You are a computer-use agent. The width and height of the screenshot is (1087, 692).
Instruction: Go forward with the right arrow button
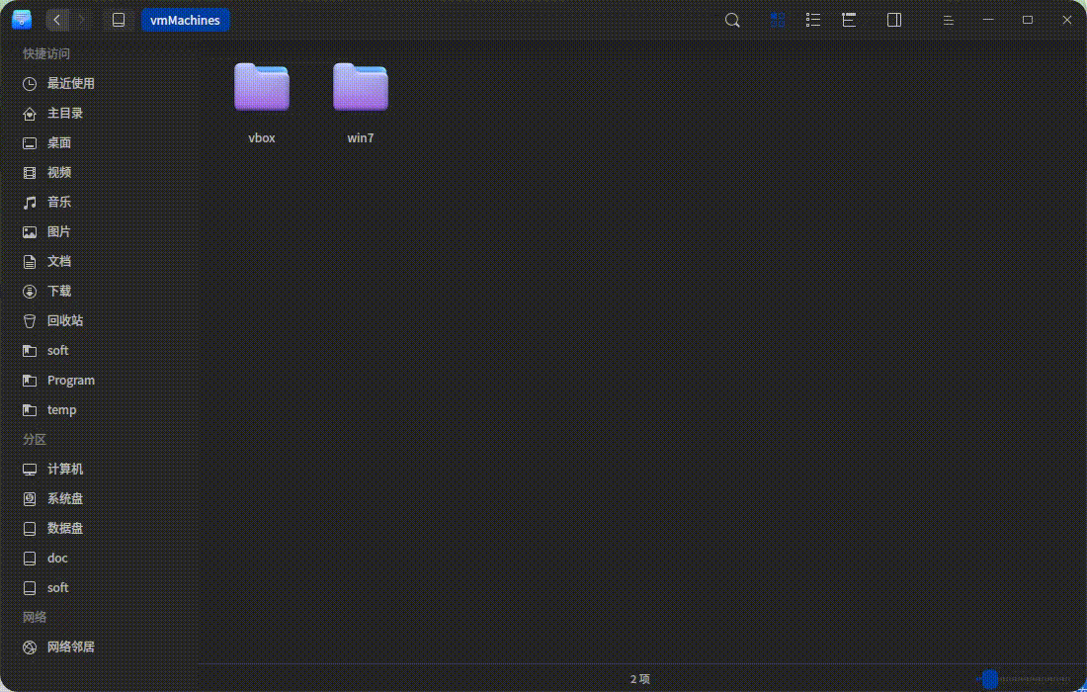(x=81, y=20)
